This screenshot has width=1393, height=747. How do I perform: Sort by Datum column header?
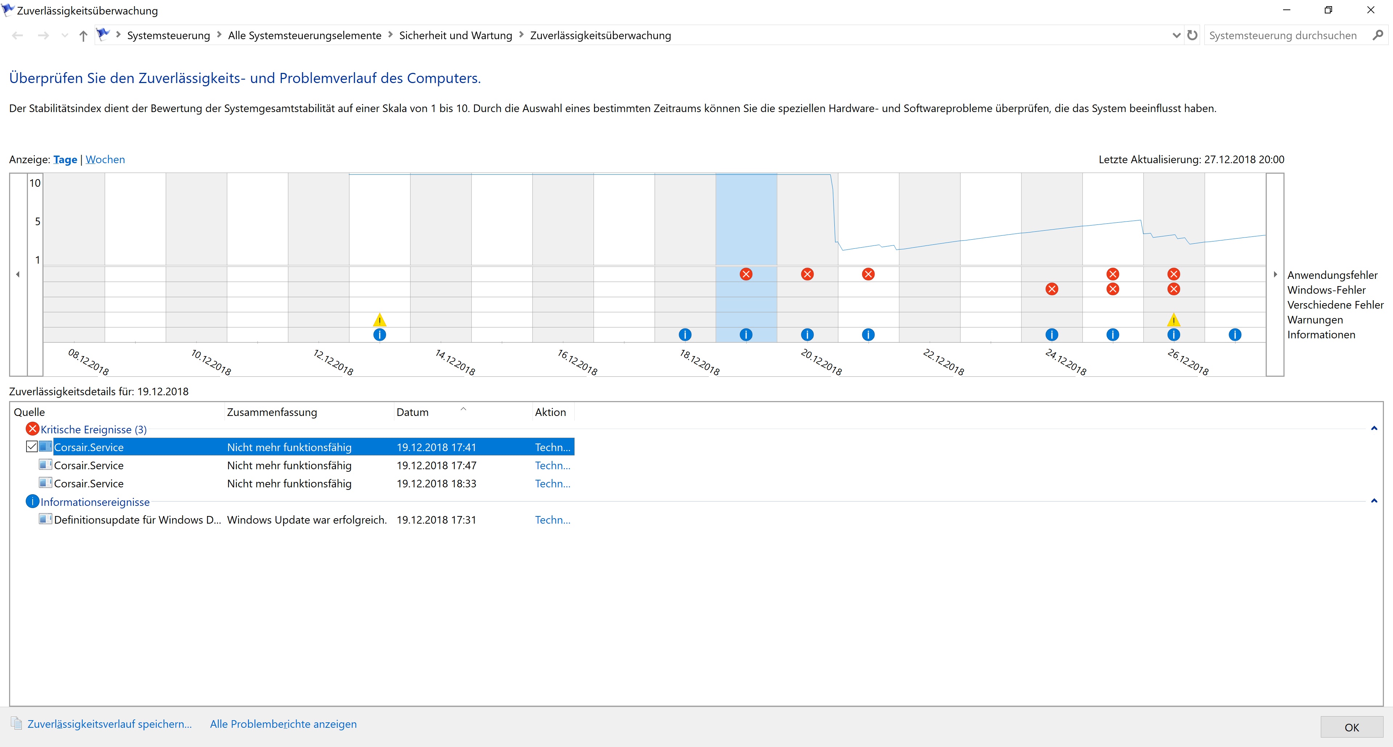(412, 412)
